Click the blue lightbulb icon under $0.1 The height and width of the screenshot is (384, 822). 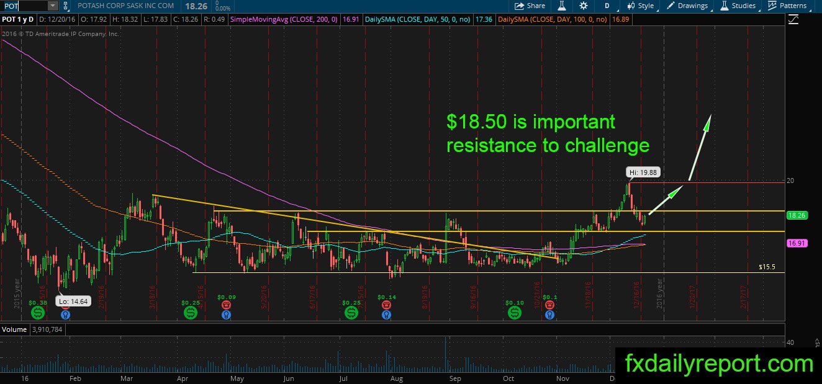pos(549,315)
